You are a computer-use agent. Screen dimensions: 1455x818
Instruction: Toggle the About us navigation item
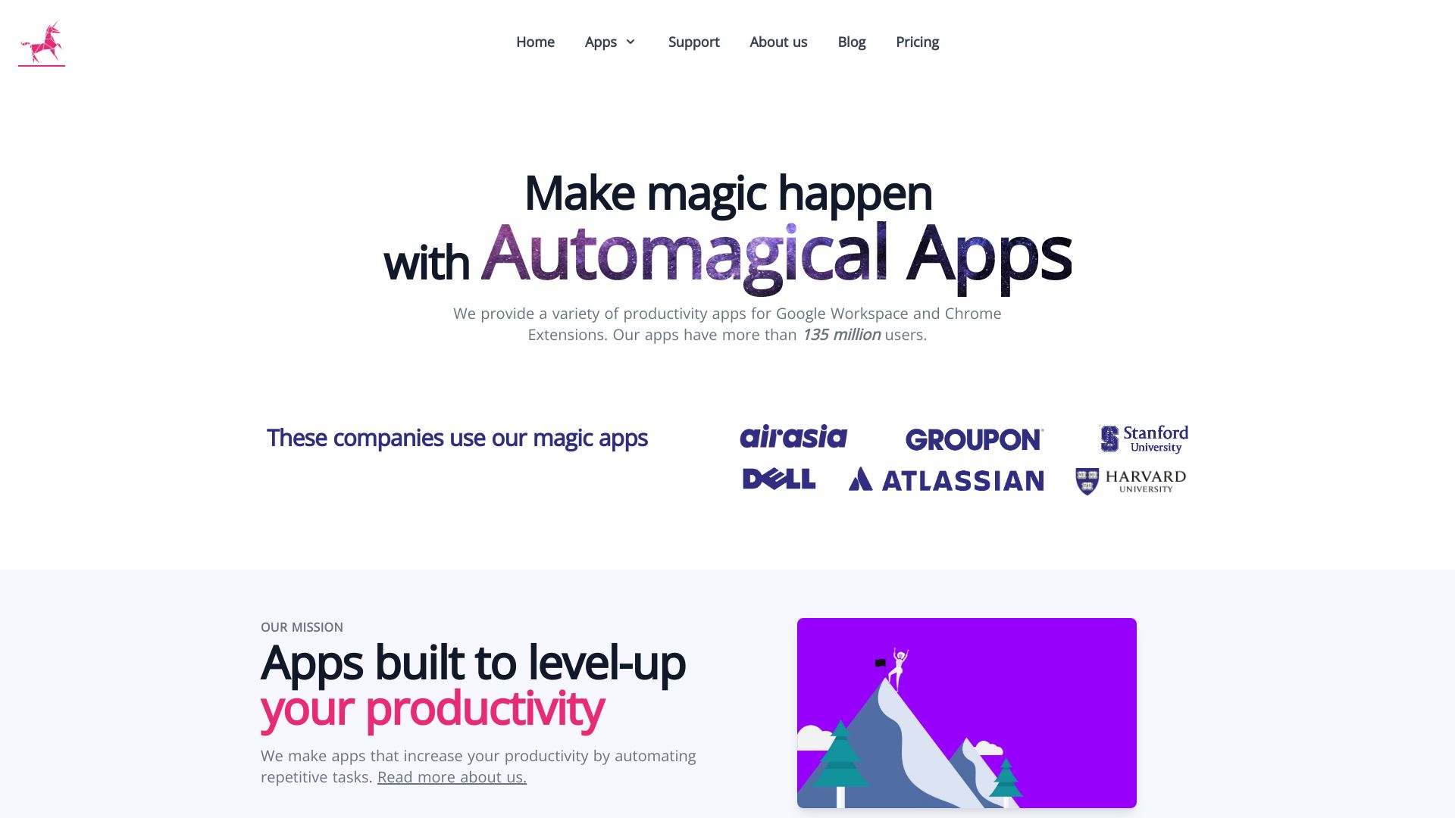[x=778, y=42]
